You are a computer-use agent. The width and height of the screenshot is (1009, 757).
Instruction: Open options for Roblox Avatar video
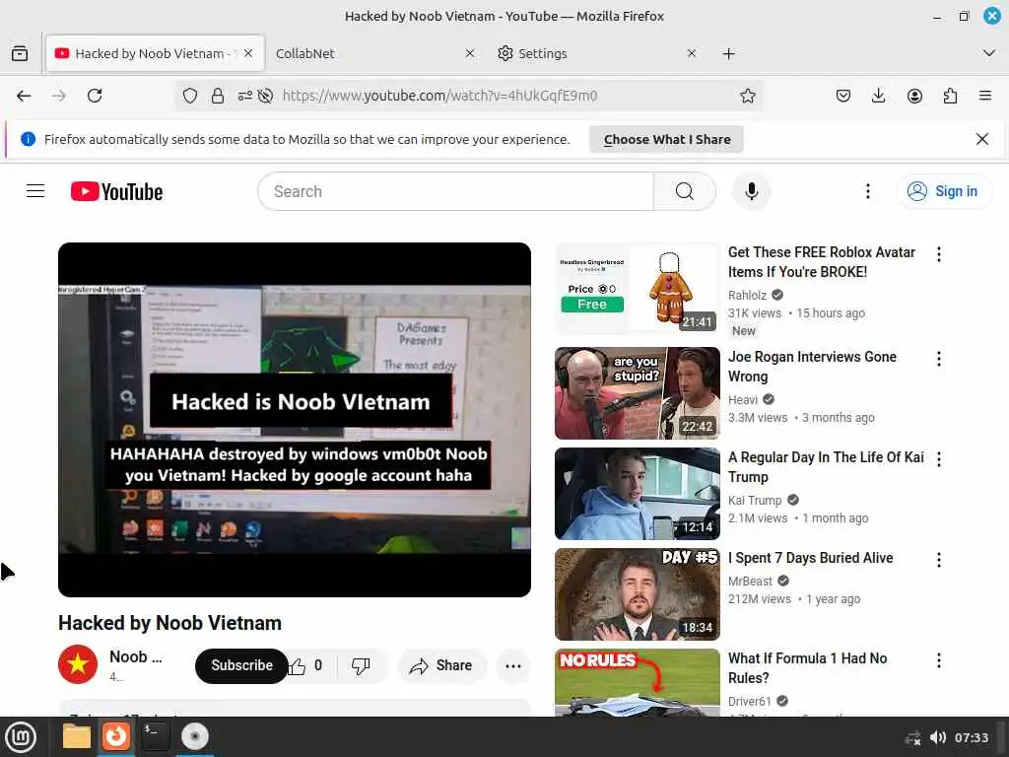[x=939, y=254]
